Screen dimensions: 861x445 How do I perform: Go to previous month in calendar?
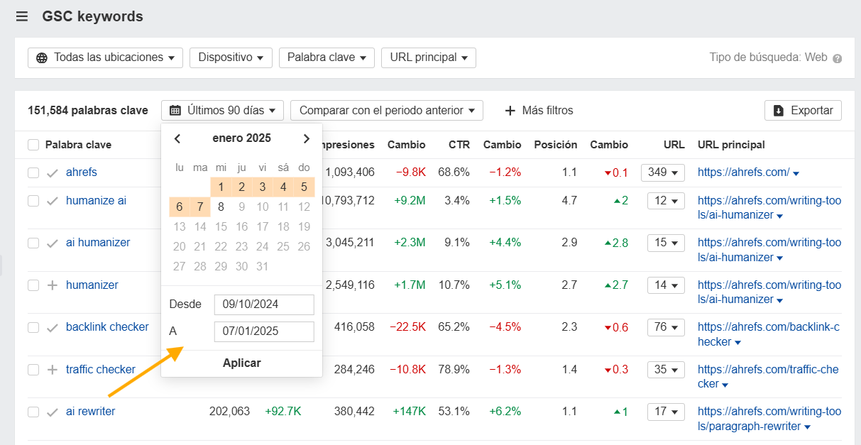tap(177, 138)
